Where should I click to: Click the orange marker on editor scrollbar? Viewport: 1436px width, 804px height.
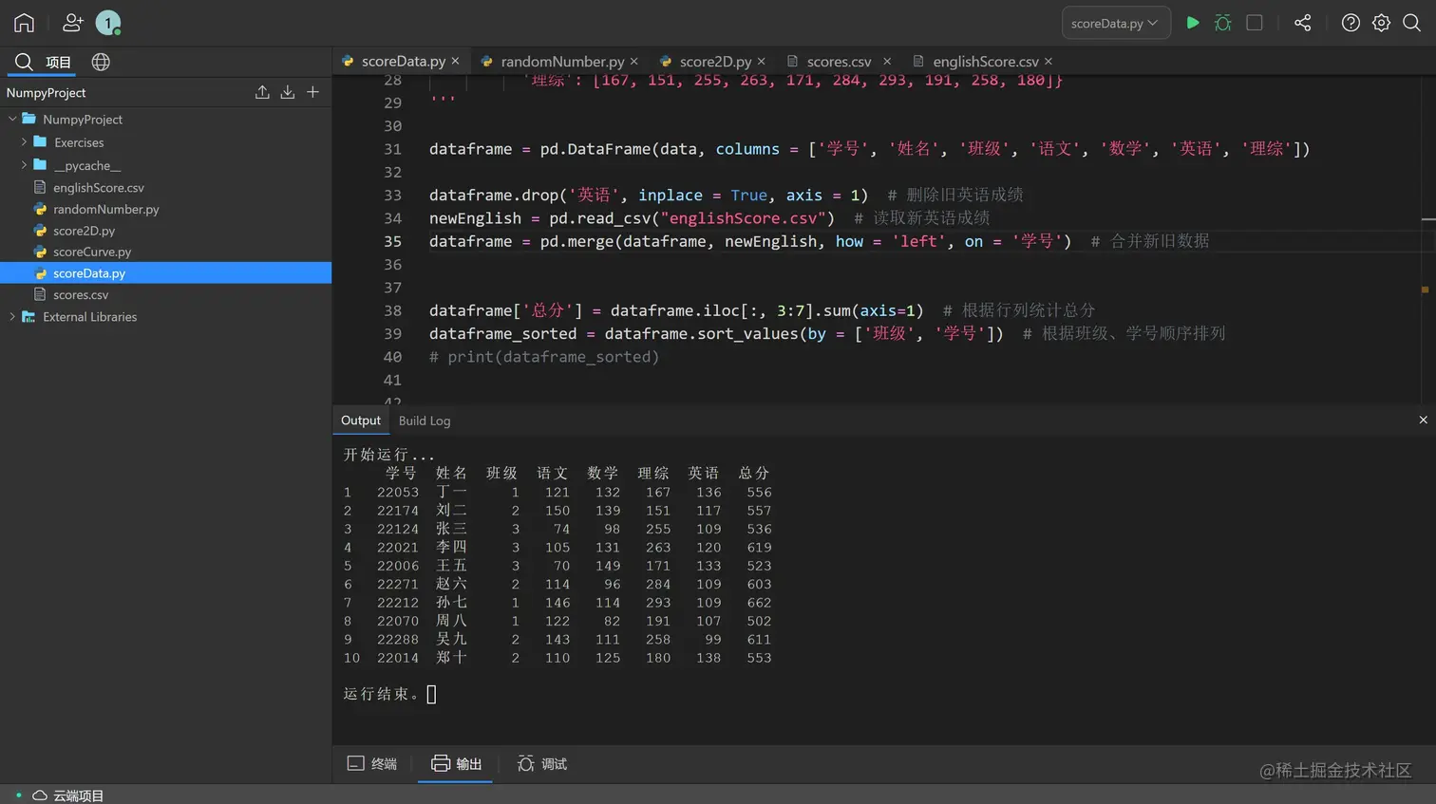click(1425, 290)
